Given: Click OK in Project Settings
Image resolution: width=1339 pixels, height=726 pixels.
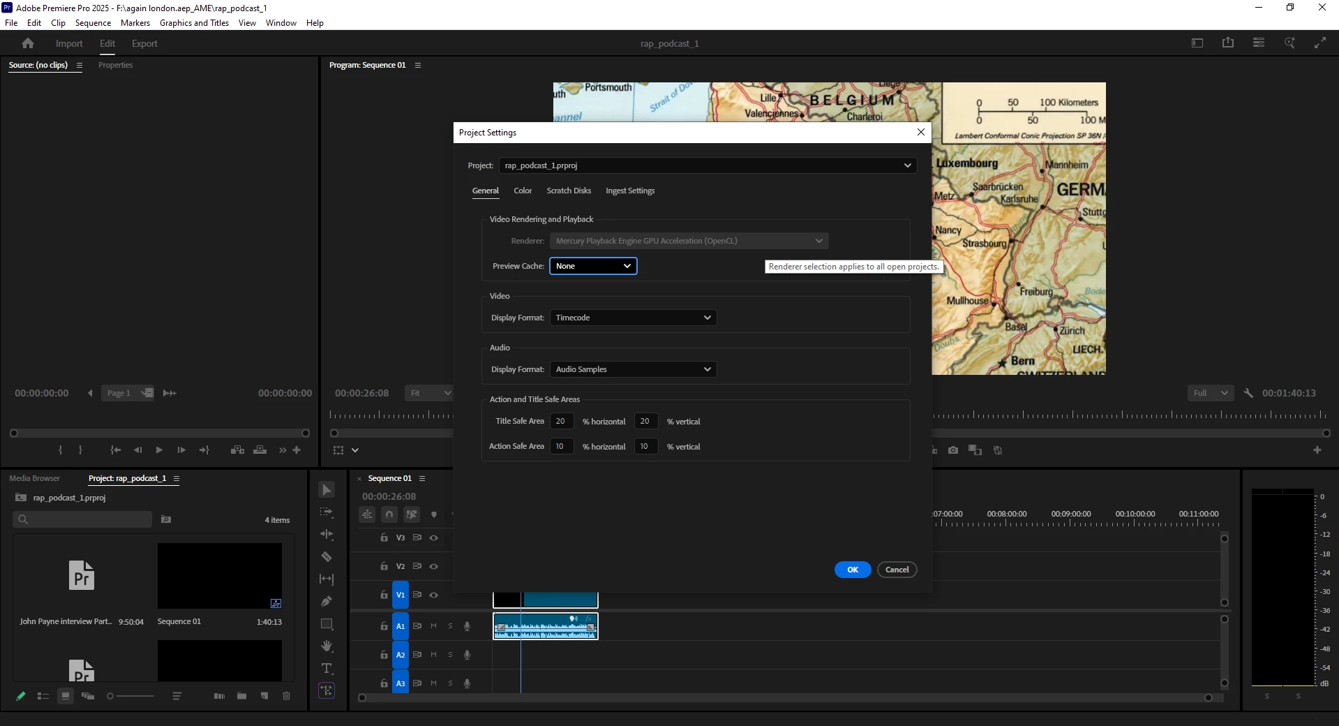Looking at the screenshot, I should tap(852, 570).
